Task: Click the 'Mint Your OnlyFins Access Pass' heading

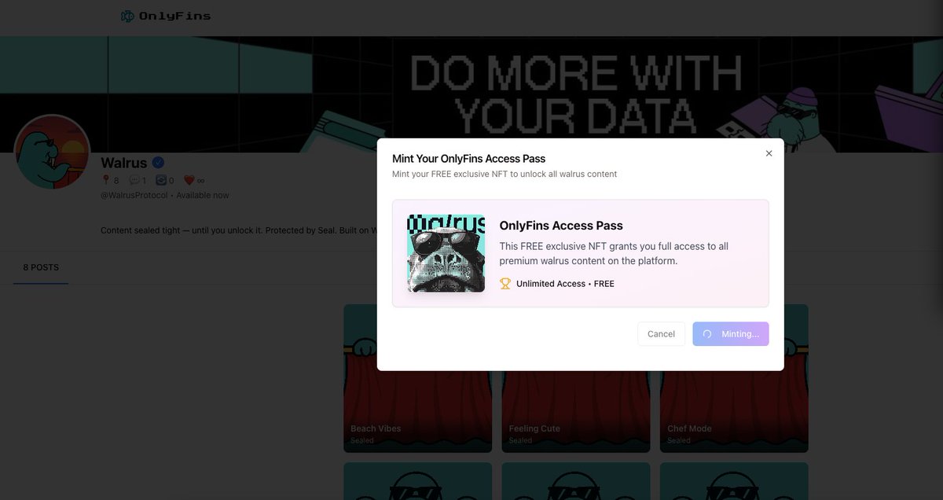Action: (468, 159)
